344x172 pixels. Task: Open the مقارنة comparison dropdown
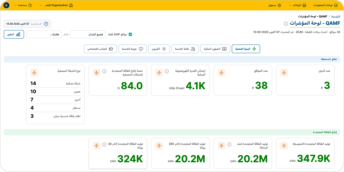pyautogui.click(x=44, y=35)
